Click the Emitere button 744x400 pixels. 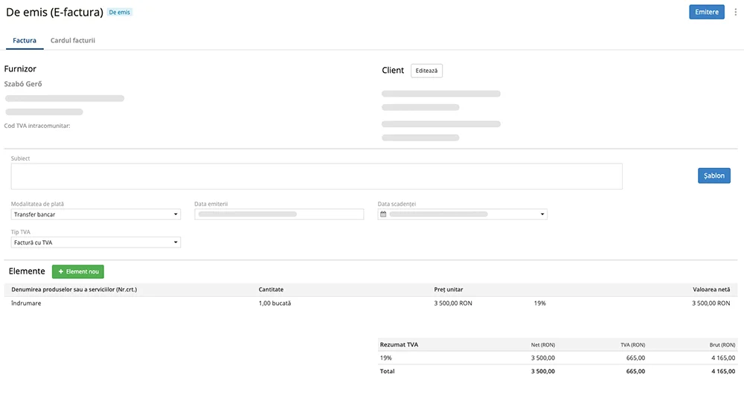(706, 12)
